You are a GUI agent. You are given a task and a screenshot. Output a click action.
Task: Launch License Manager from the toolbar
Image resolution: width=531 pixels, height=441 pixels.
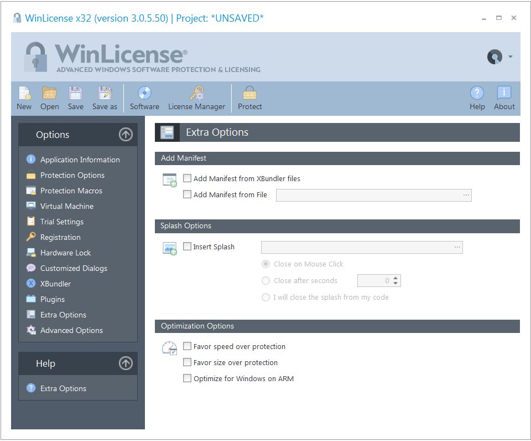coord(197,93)
